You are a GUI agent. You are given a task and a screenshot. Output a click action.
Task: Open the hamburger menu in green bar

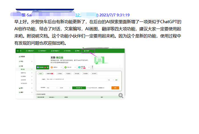18,51
